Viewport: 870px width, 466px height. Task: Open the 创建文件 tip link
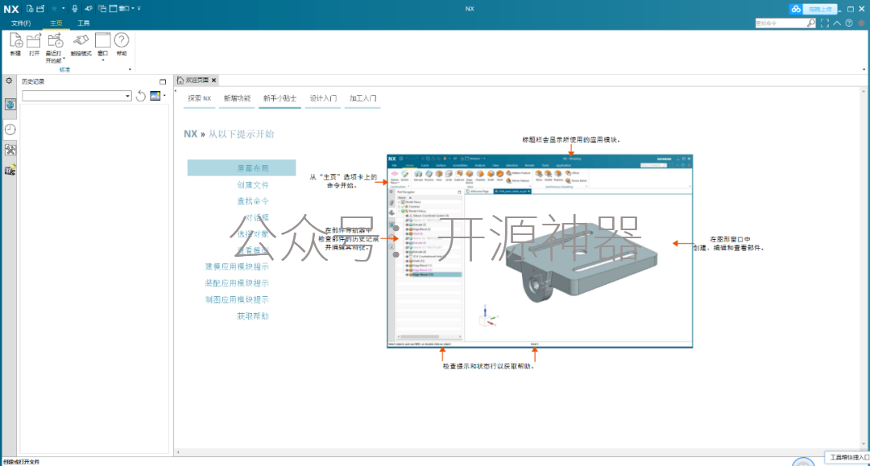252,184
